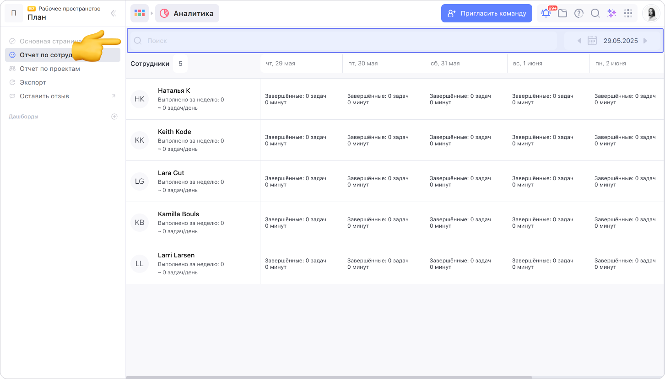Open the calendar date picker icon
Viewport: 665px width, 379px height.
click(x=592, y=41)
